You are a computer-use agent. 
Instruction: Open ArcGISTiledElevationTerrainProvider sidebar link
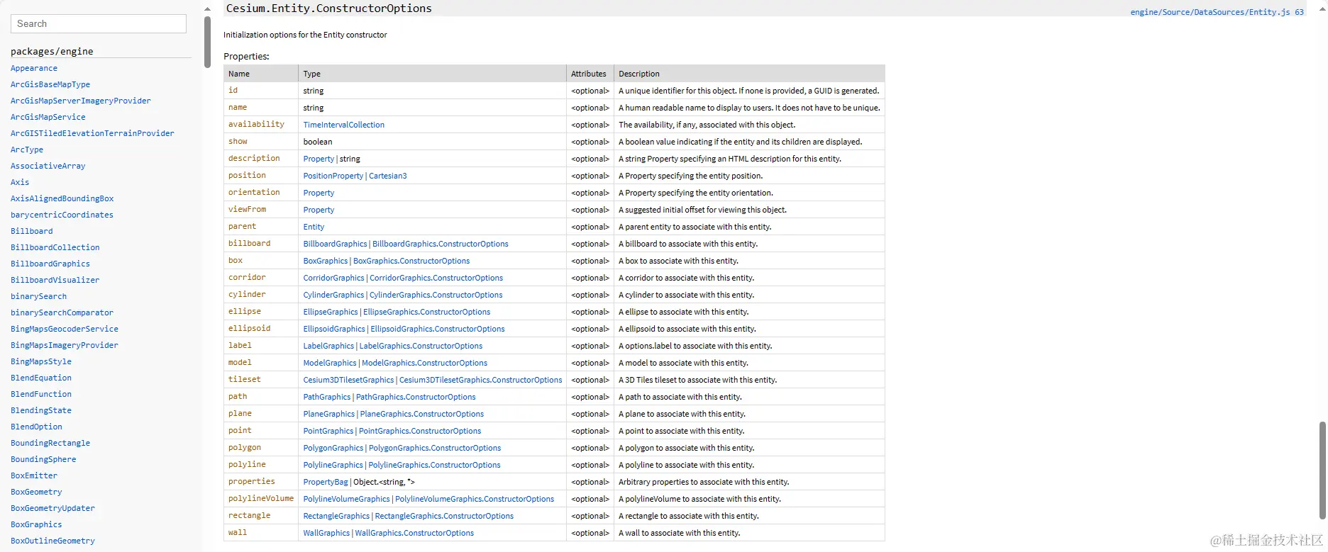click(x=92, y=133)
